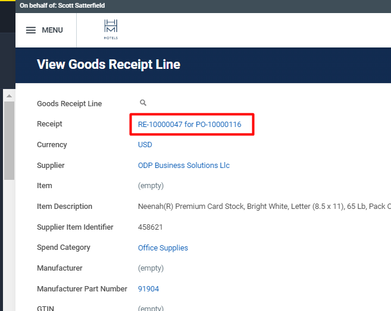
Task: Click the vertical scrollbar thumb
Action: [x=10, y=141]
